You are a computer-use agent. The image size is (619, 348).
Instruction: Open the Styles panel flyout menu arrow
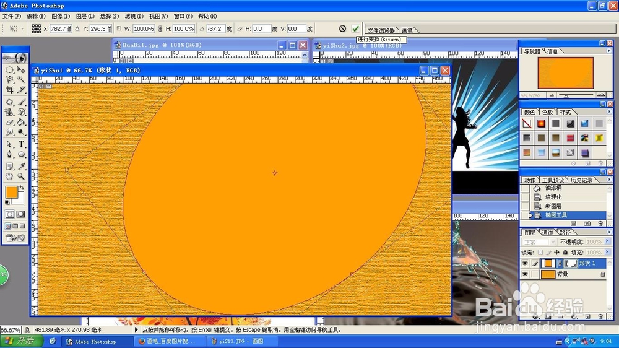(608, 112)
